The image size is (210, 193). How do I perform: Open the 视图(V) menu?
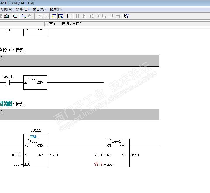coord(6,9)
